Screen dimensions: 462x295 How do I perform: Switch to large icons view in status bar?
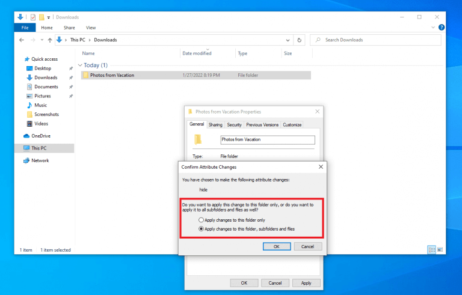[x=440, y=250]
